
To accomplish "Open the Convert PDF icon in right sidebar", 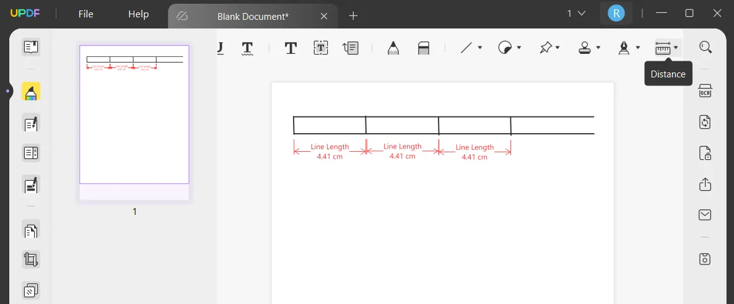I will [705, 122].
